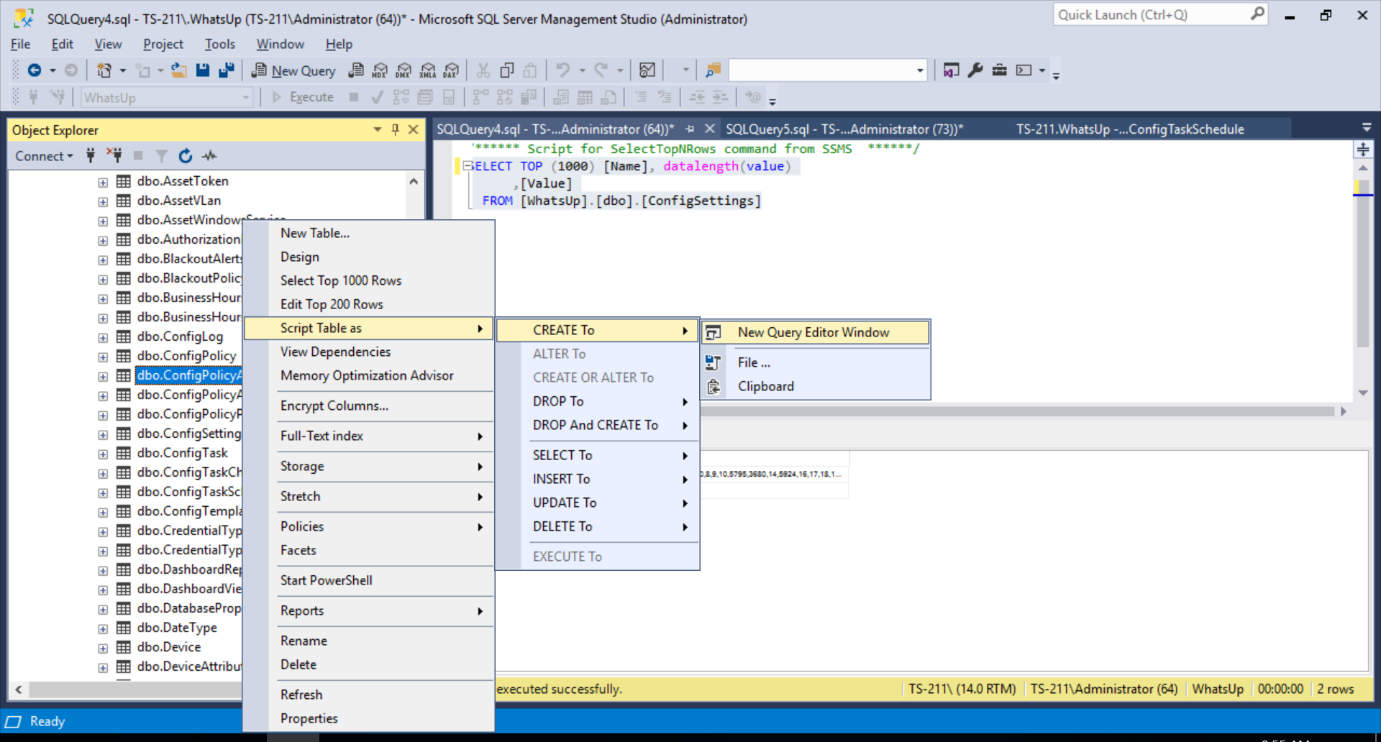Open a new XMLA query window

click(428, 70)
